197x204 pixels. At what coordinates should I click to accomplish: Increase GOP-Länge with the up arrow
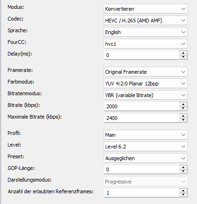[x=183, y=167]
